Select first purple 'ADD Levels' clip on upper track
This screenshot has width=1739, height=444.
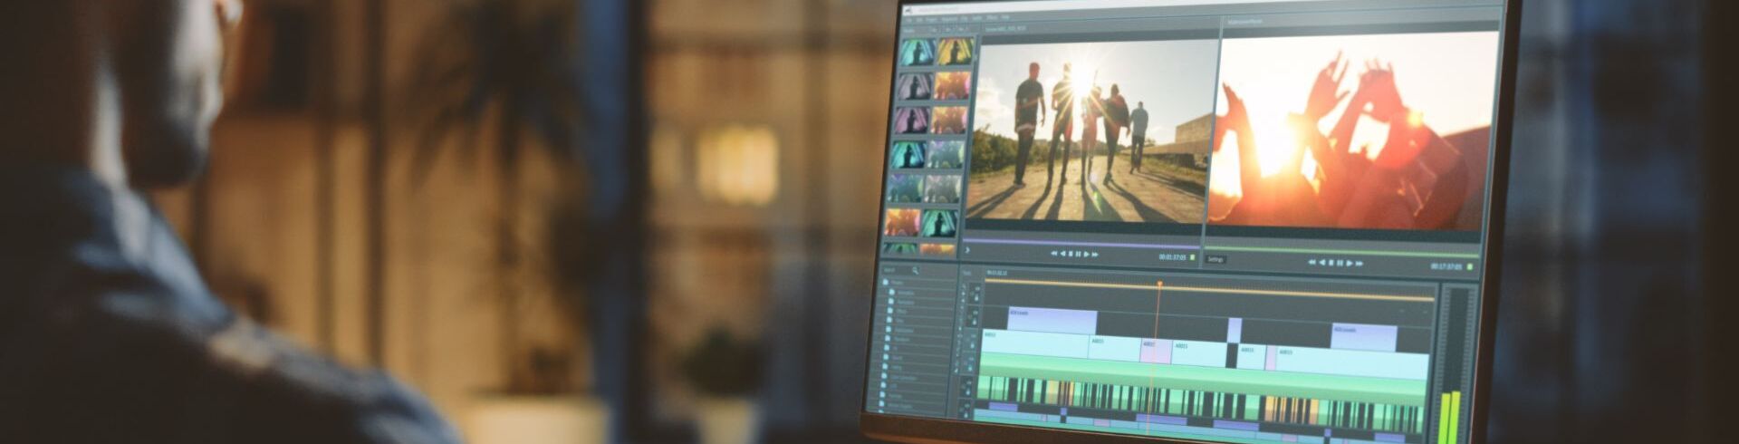tap(1052, 320)
